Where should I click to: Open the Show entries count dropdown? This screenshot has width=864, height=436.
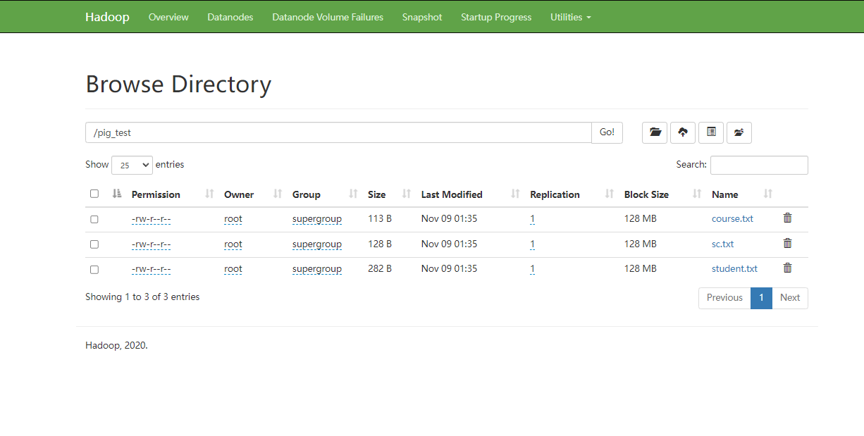coord(132,165)
